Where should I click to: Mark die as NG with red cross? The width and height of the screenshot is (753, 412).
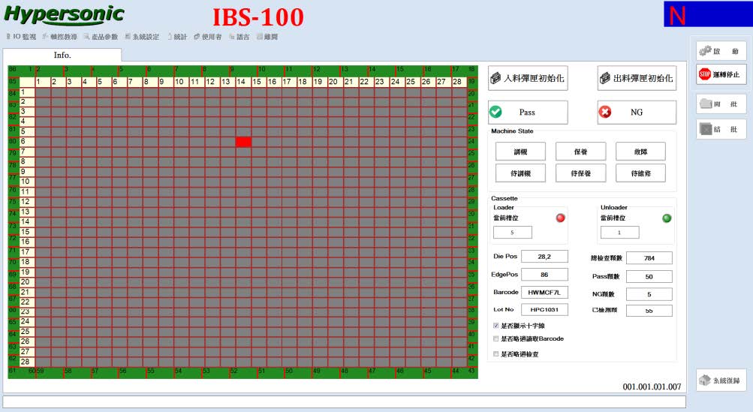(637, 112)
